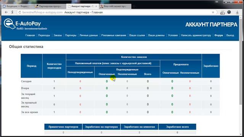Open the 'Переходы' menu link

point(44,35)
